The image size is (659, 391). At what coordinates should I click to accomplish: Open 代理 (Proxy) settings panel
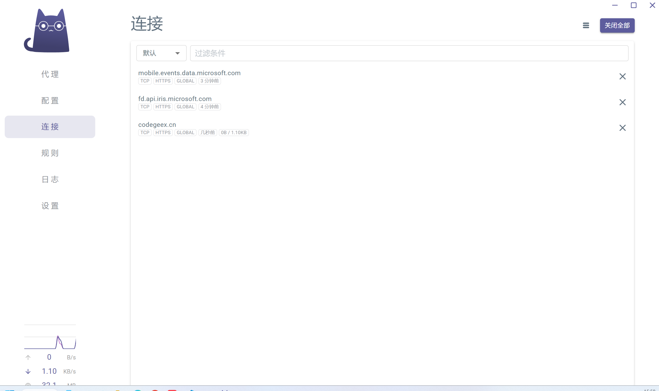pos(50,74)
